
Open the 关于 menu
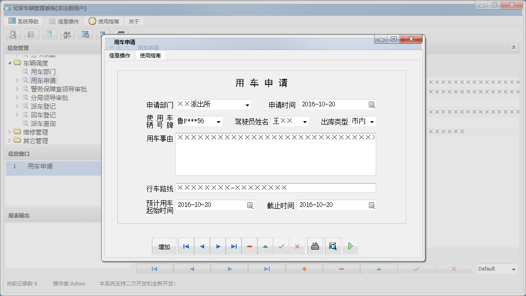click(x=134, y=22)
